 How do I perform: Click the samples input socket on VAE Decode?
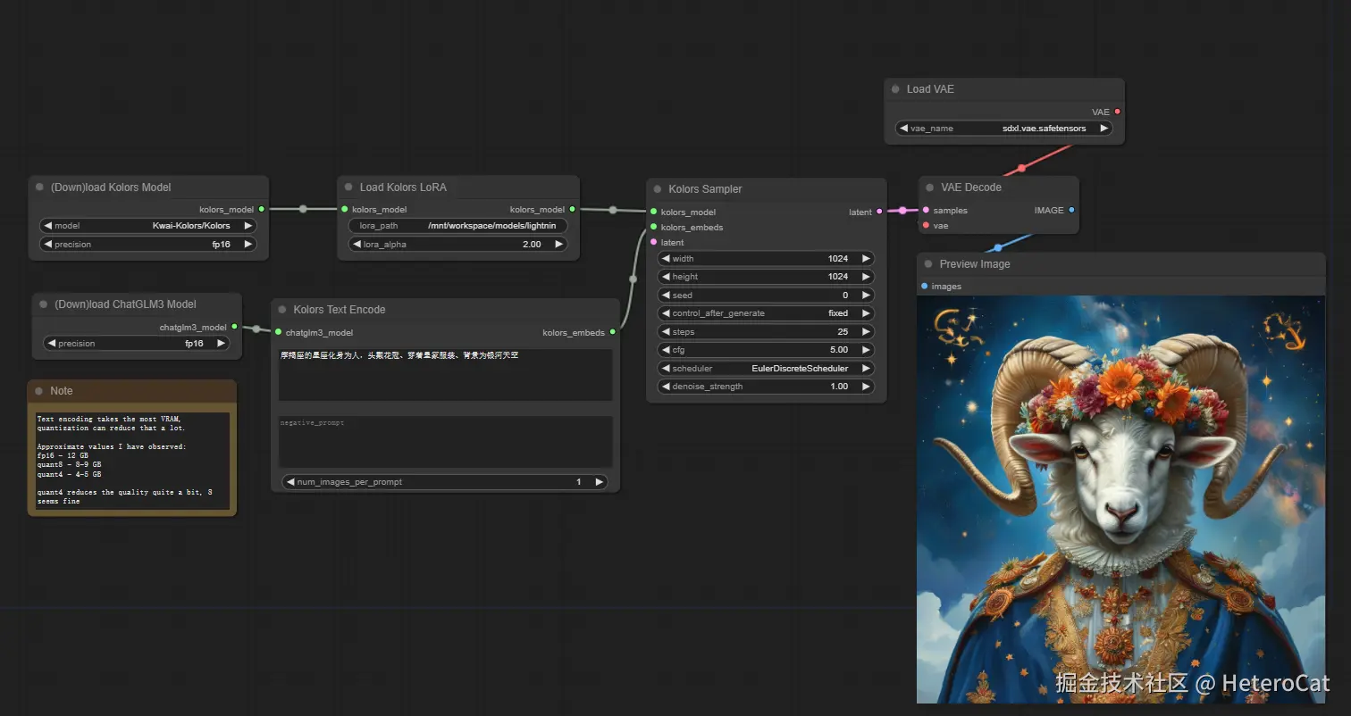tap(926, 211)
